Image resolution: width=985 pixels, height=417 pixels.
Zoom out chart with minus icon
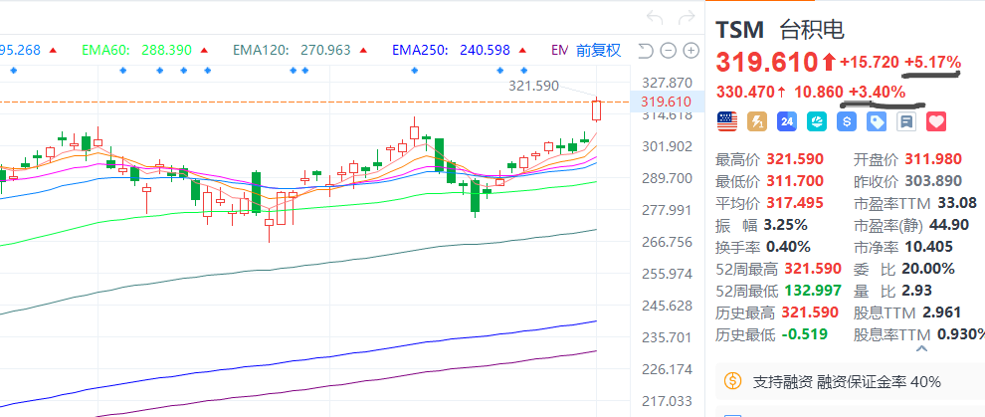pyautogui.click(x=667, y=51)
